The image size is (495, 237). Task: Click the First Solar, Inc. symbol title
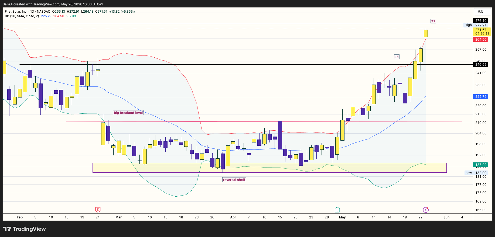point(16,12)
